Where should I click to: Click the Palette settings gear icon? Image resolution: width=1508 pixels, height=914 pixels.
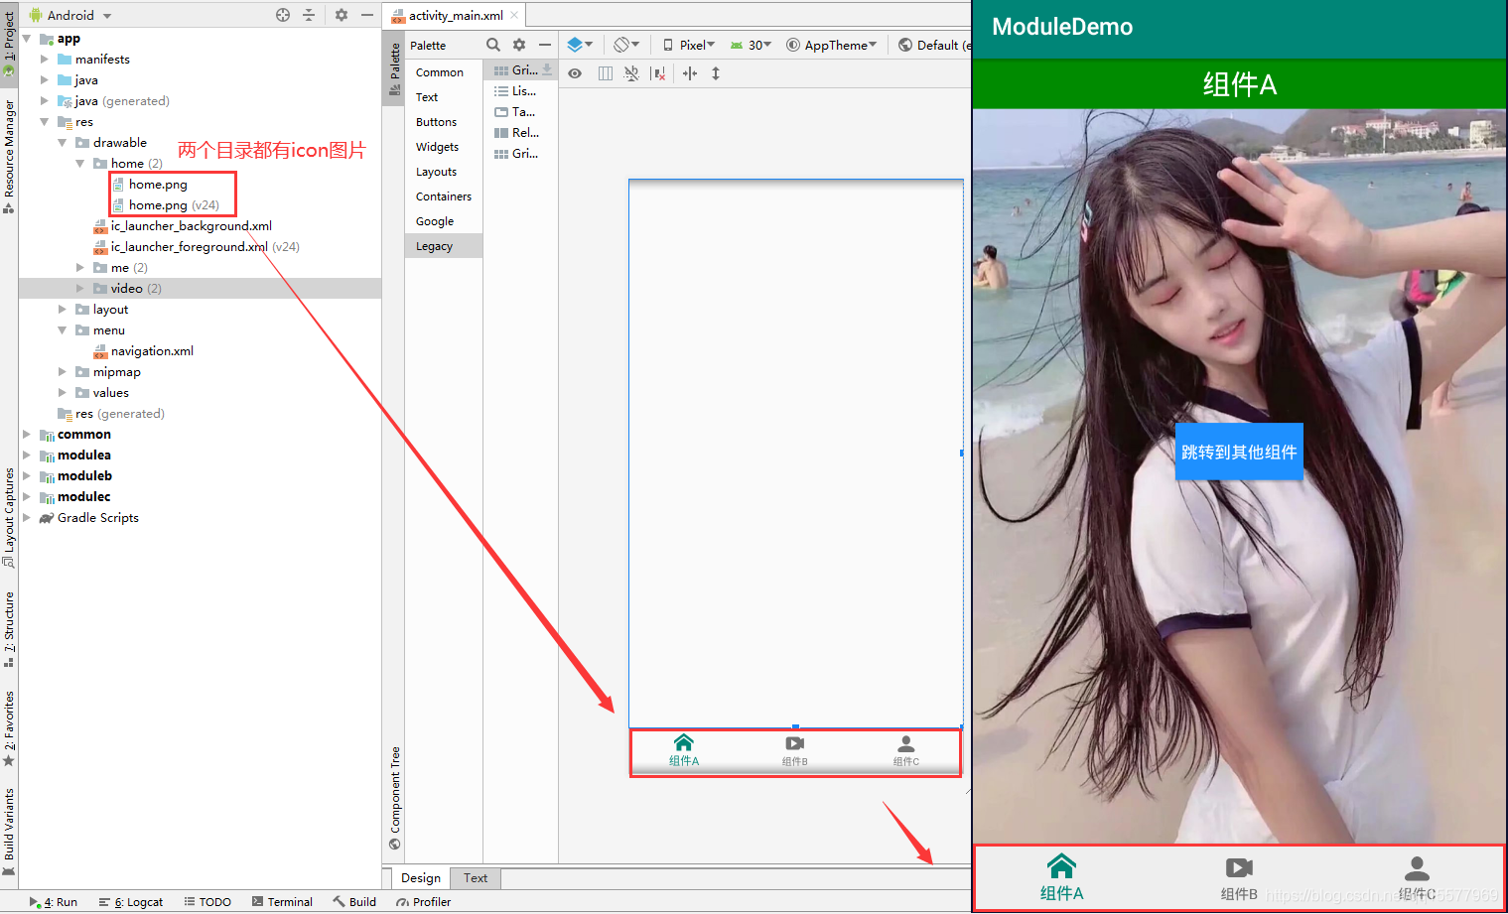[518, 45]
